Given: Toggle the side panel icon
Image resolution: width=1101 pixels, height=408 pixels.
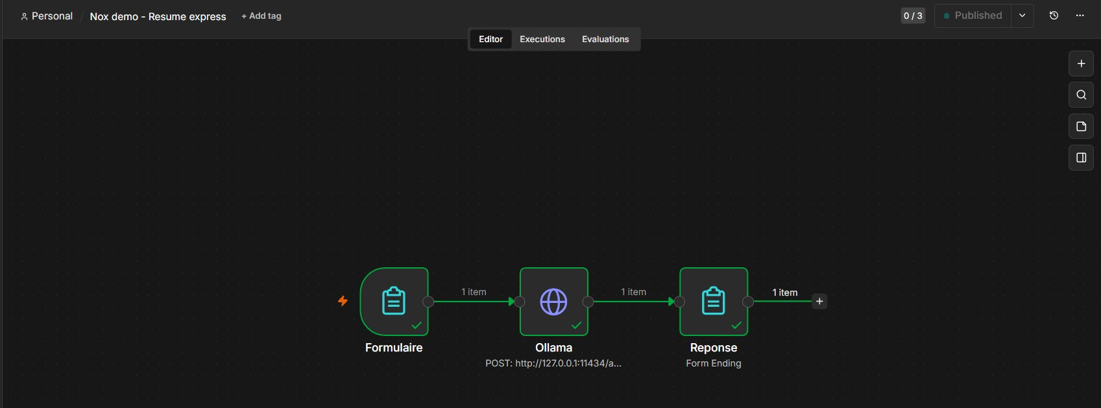Looking at the screenshot, I should click(1081, 158).
